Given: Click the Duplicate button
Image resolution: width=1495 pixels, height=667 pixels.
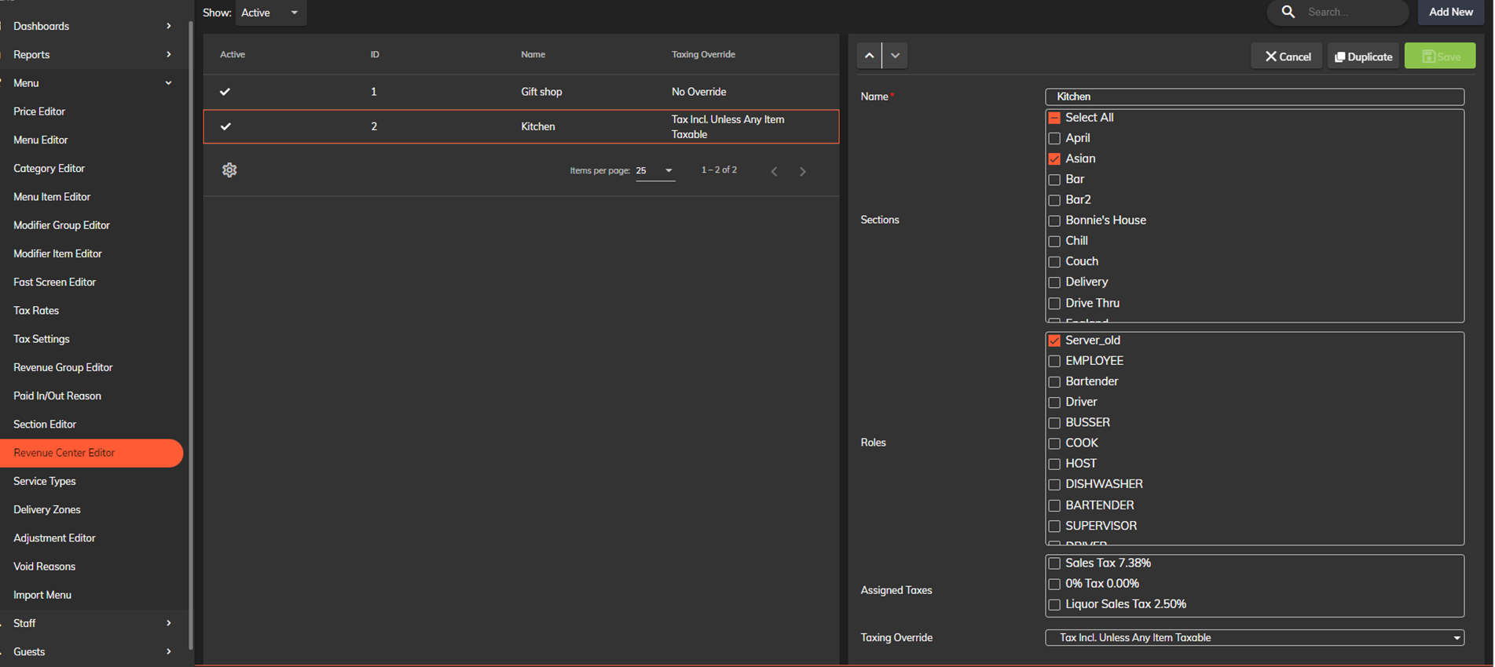Looking at the screenshot, I should 1364,56.
